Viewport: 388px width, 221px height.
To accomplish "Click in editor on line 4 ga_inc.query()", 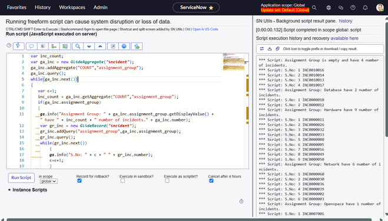I will pos(48,73).
